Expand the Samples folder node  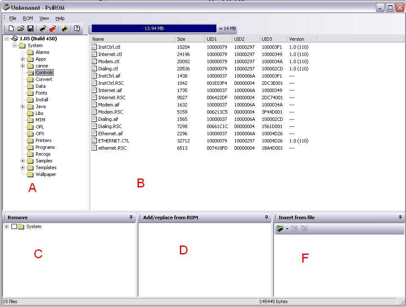pyautogui.click(x=23, y=161)
